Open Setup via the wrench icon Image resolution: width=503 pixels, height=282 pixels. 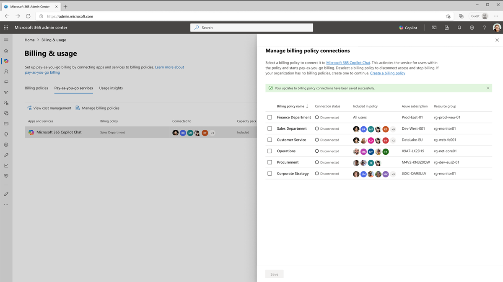tap(6, 155)
